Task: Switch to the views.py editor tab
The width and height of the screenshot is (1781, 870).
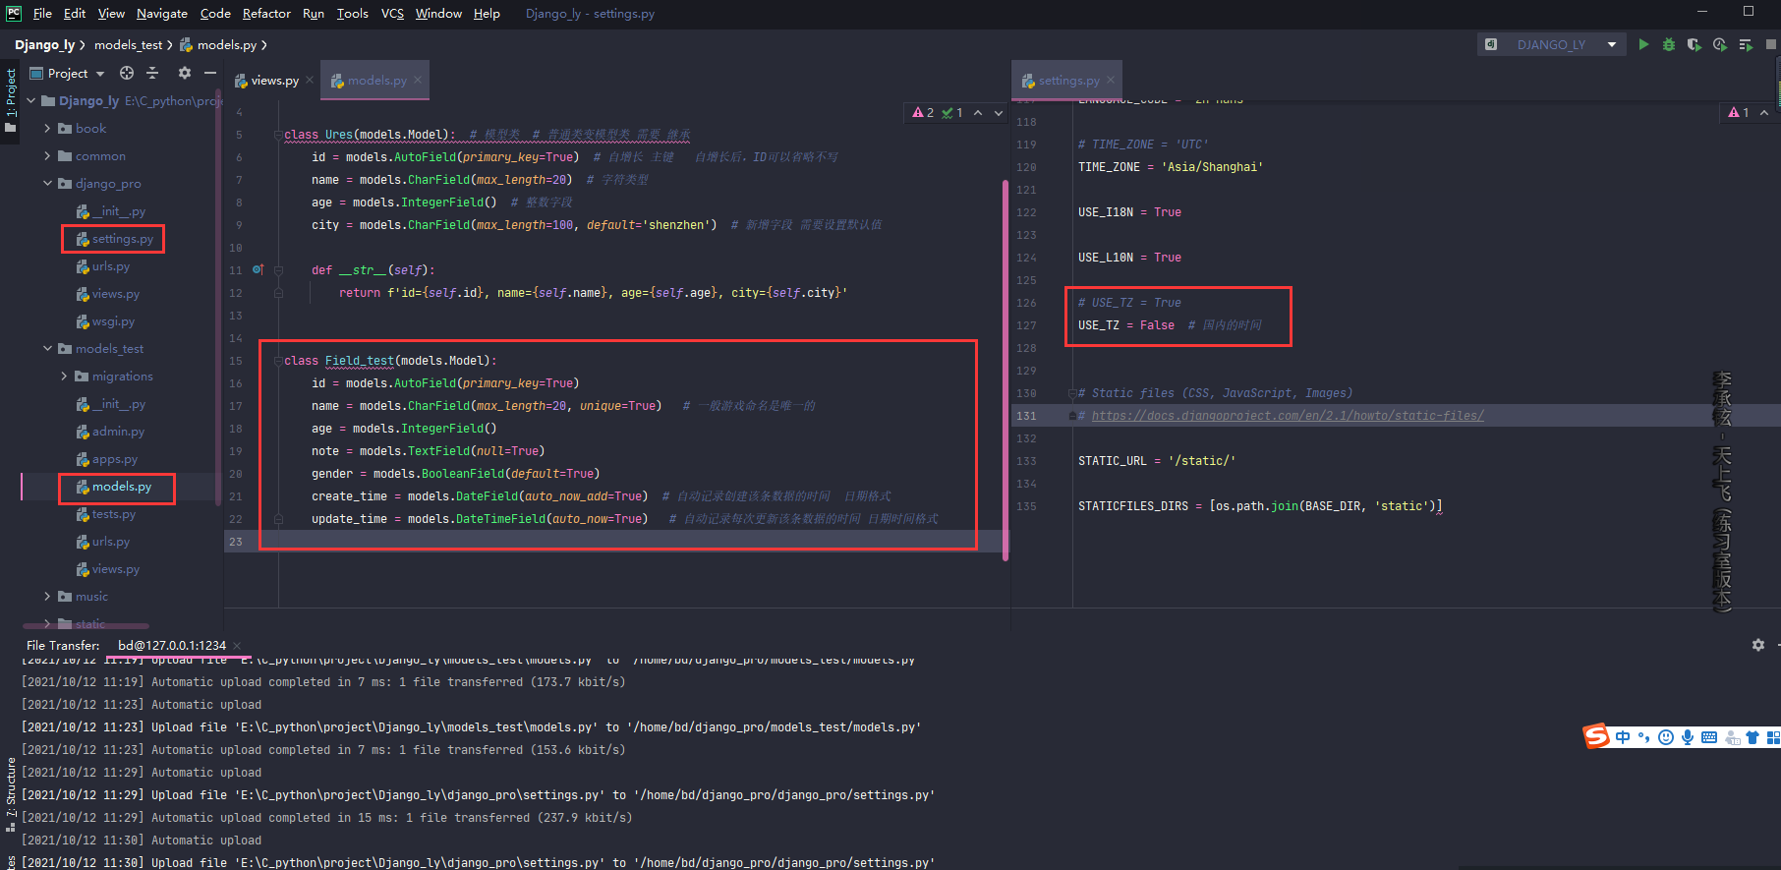Action: 274,81
